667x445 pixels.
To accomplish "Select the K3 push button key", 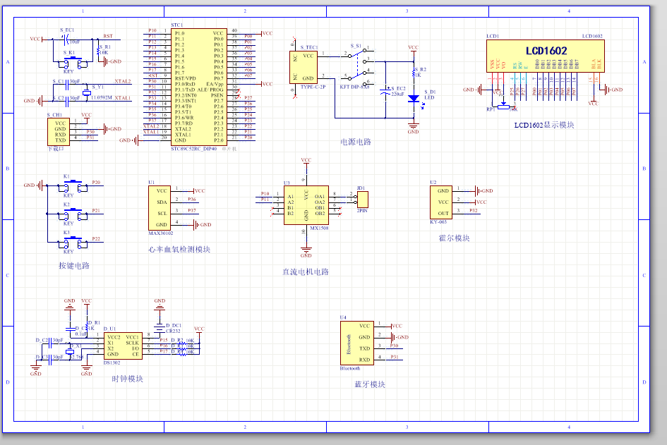I will 71,242.
